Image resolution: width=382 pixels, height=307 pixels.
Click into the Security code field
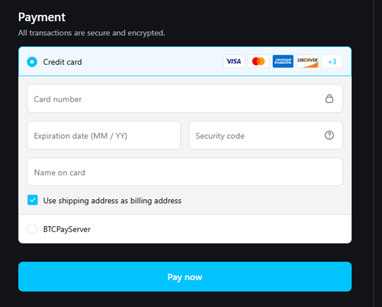[266, 135]
